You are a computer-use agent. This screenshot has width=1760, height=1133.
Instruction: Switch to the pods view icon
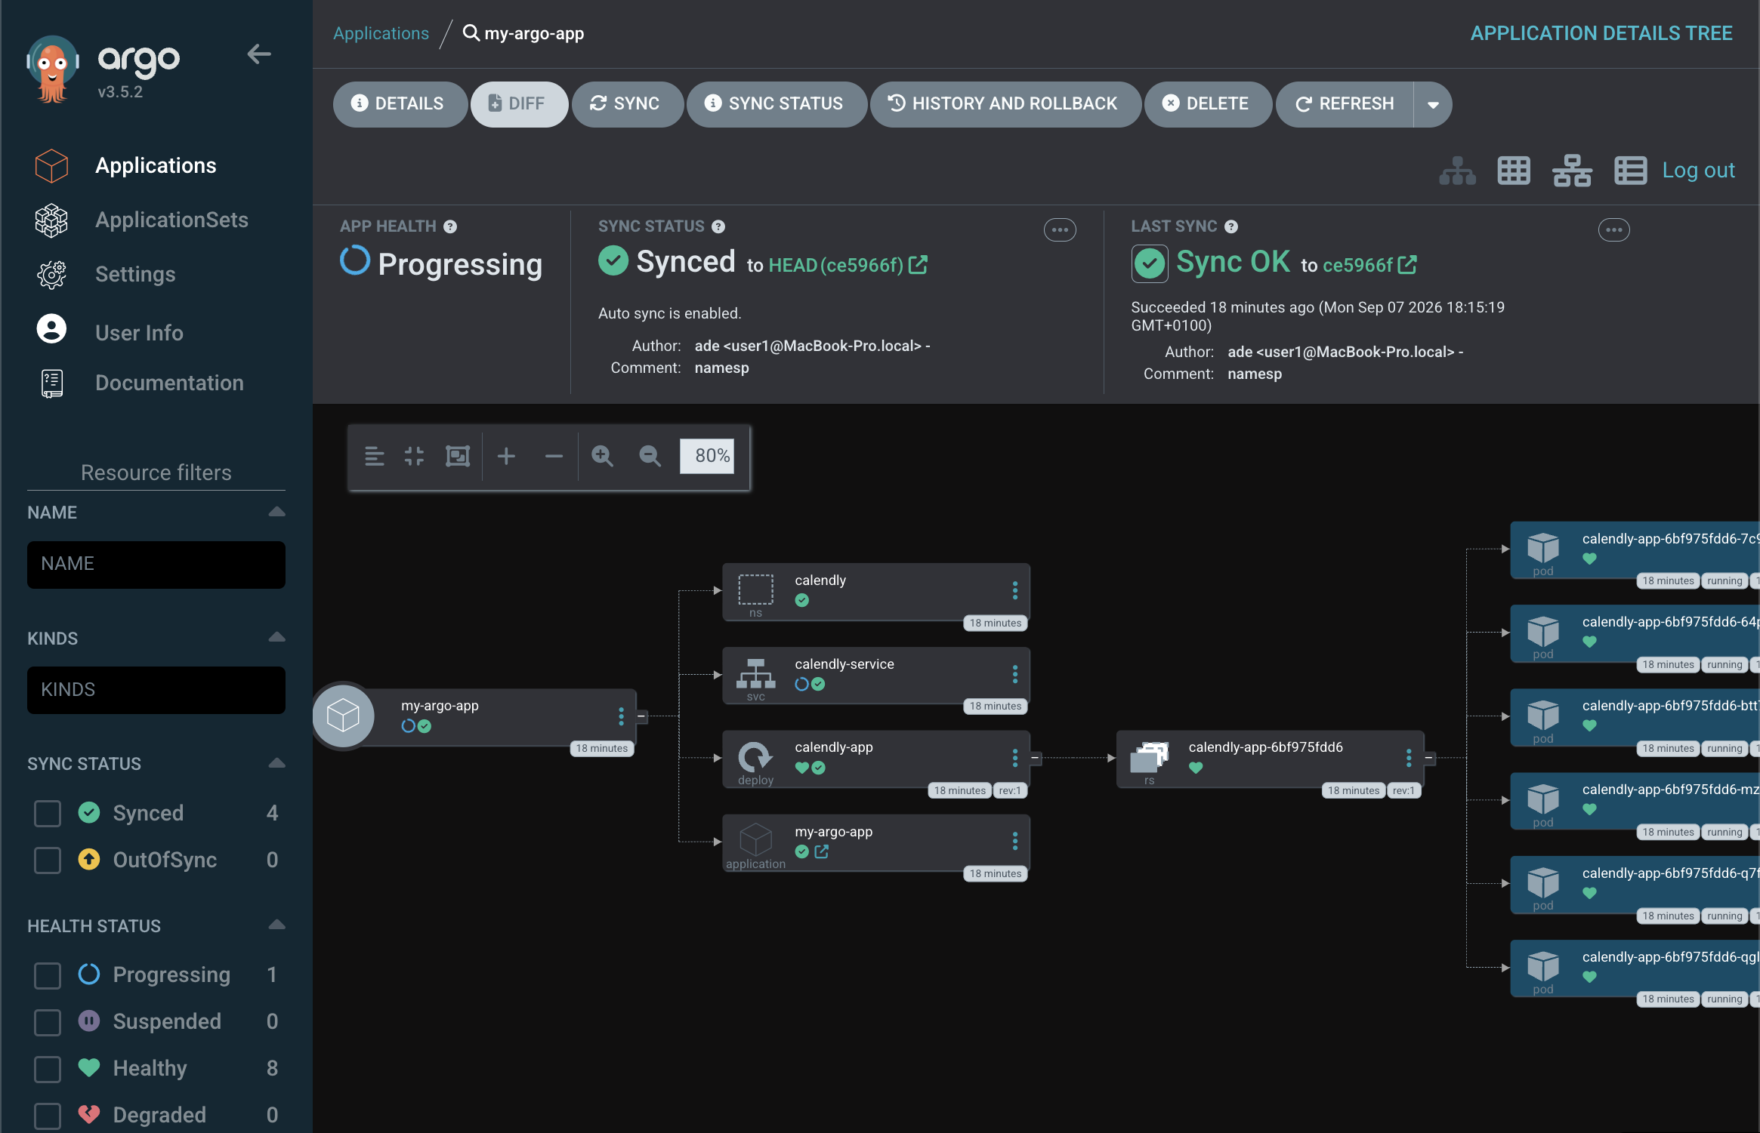click(x=1514, y=171)
